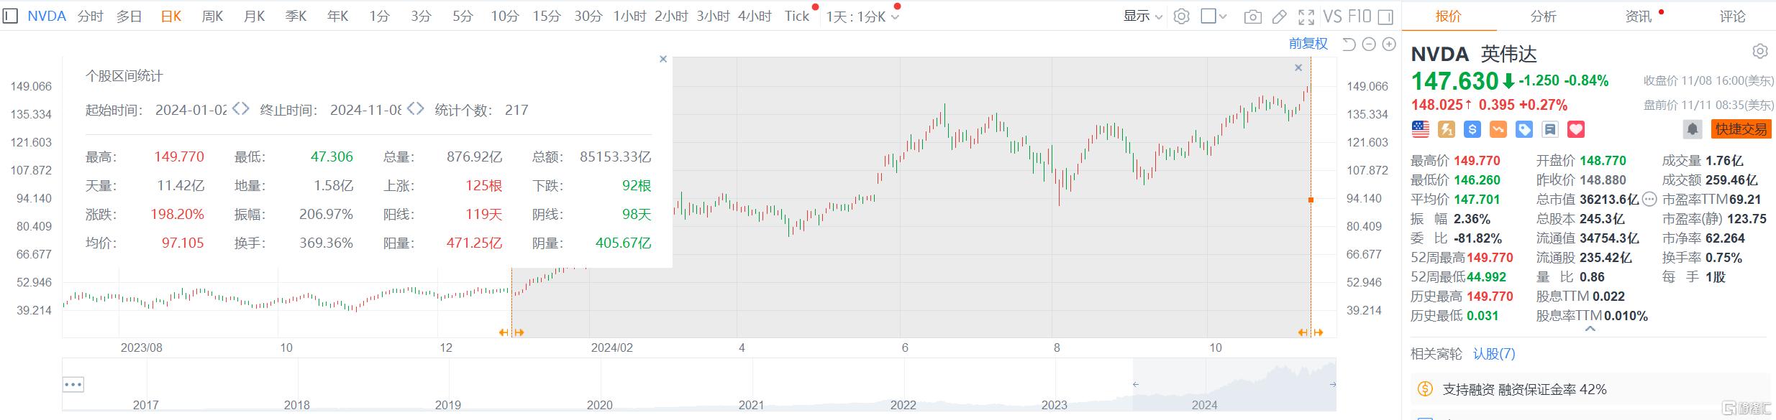Select 3分 three-minute chart
Image resolution: width=1776 pixels, height=420 pixels.
point(421,16)
